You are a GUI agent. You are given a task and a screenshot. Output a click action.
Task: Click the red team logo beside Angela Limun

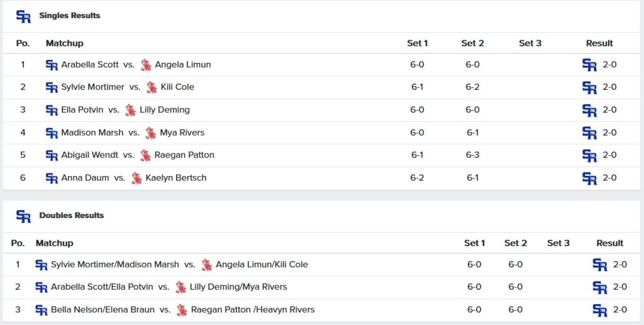146,65
